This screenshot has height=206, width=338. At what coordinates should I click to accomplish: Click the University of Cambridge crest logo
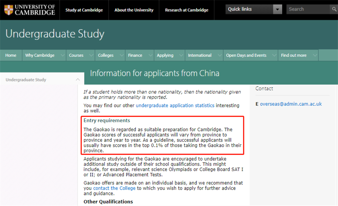tap(9, 10)
